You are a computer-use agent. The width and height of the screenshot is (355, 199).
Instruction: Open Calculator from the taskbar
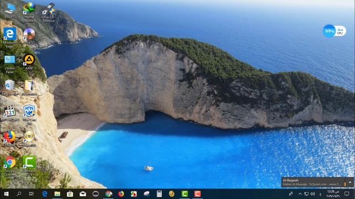pyautogui.click(x=159, y=194)
